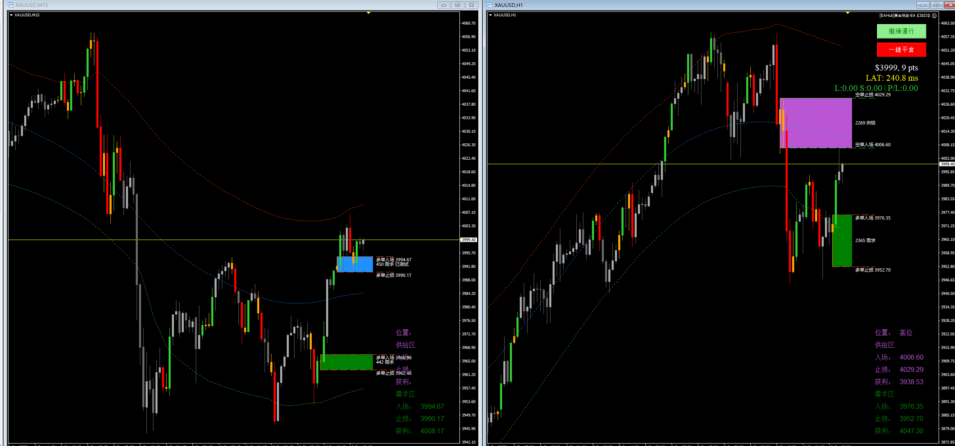Image resolution: width=955 pixels, height=446 pixels.
Task: Maximize the XAUUSD,H1 chart window
Action: click(x=937, y=5)
